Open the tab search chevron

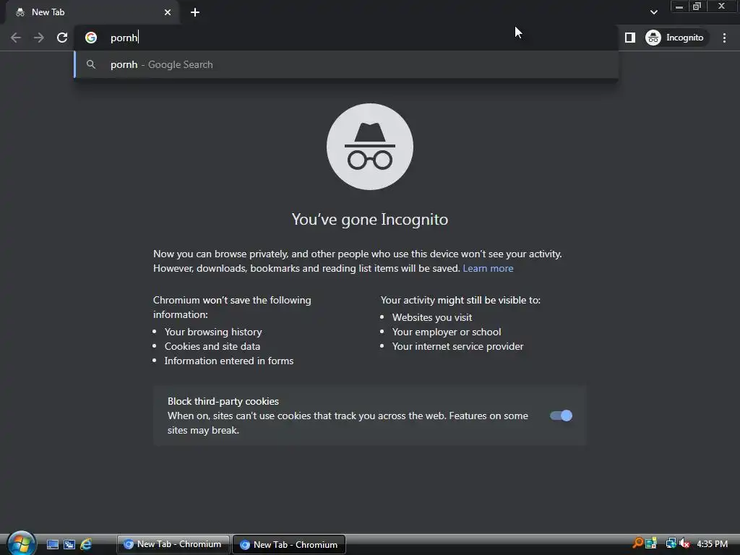[x=653, y=12]
